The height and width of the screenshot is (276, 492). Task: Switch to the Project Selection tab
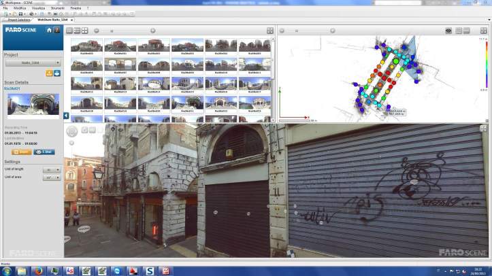19,20
